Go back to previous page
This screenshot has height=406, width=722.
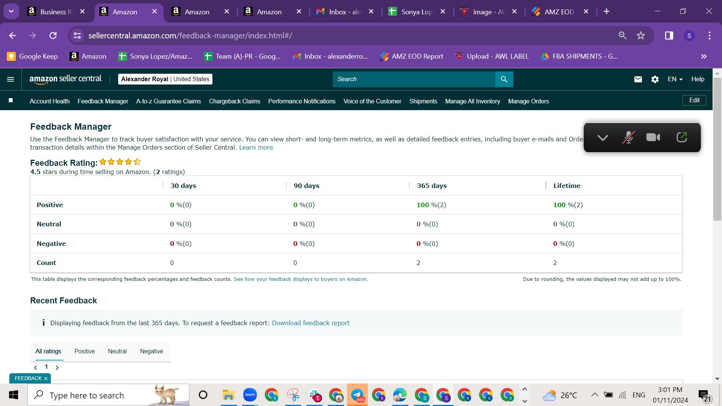(12, 35)
